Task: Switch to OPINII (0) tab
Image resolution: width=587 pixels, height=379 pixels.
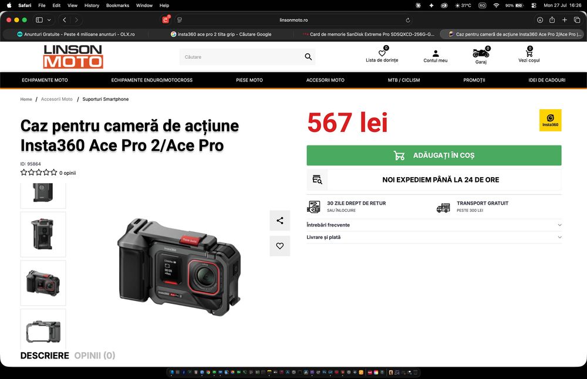Action: point(95,356)
